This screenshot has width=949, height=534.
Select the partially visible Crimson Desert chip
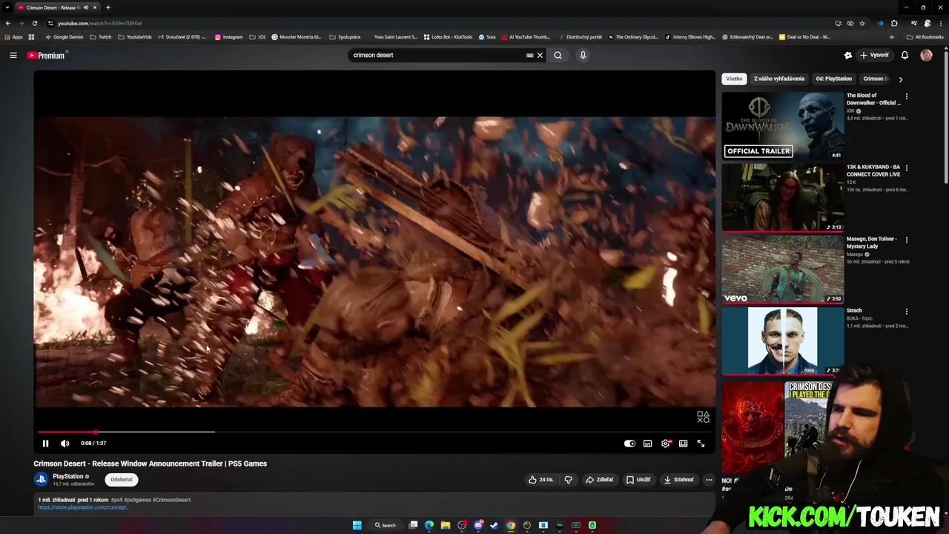click(x=876, y=79)
